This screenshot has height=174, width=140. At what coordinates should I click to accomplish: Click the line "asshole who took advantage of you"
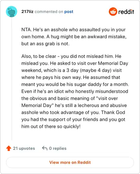pyautogui.click(x=73, y=112)
